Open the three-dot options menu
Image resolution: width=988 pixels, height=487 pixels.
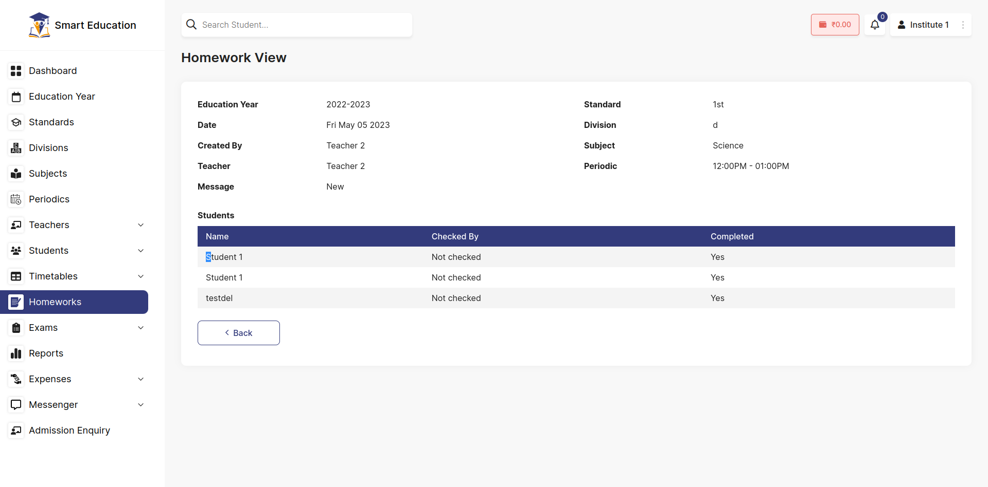(x=963, y=25)
